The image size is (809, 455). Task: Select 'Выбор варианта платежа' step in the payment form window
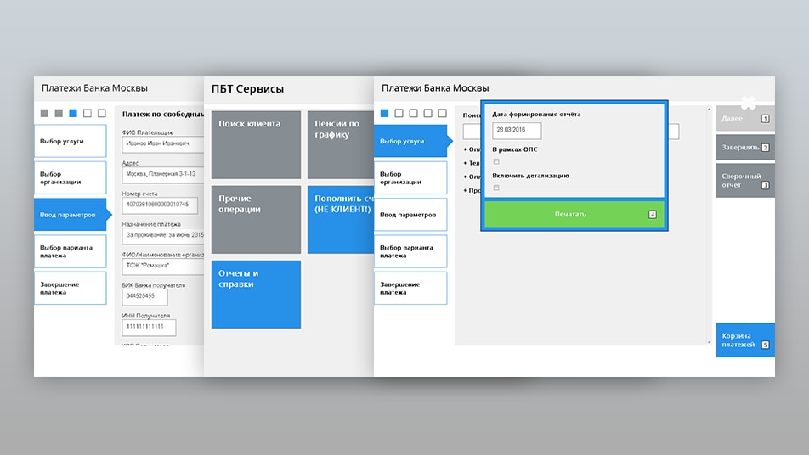point(71,251)
